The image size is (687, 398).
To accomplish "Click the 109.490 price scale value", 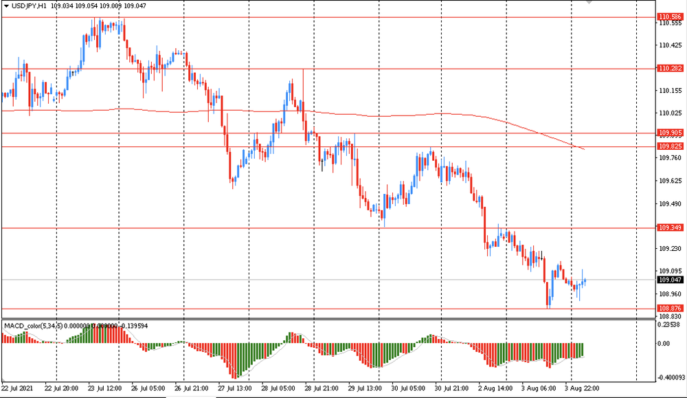I will (x=671, y=204).
